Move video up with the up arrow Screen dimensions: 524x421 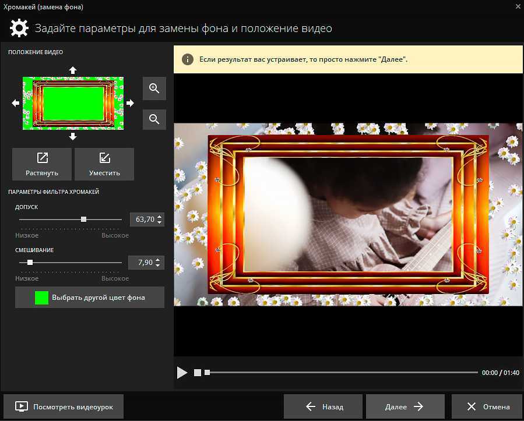click(x=73, y=70)
